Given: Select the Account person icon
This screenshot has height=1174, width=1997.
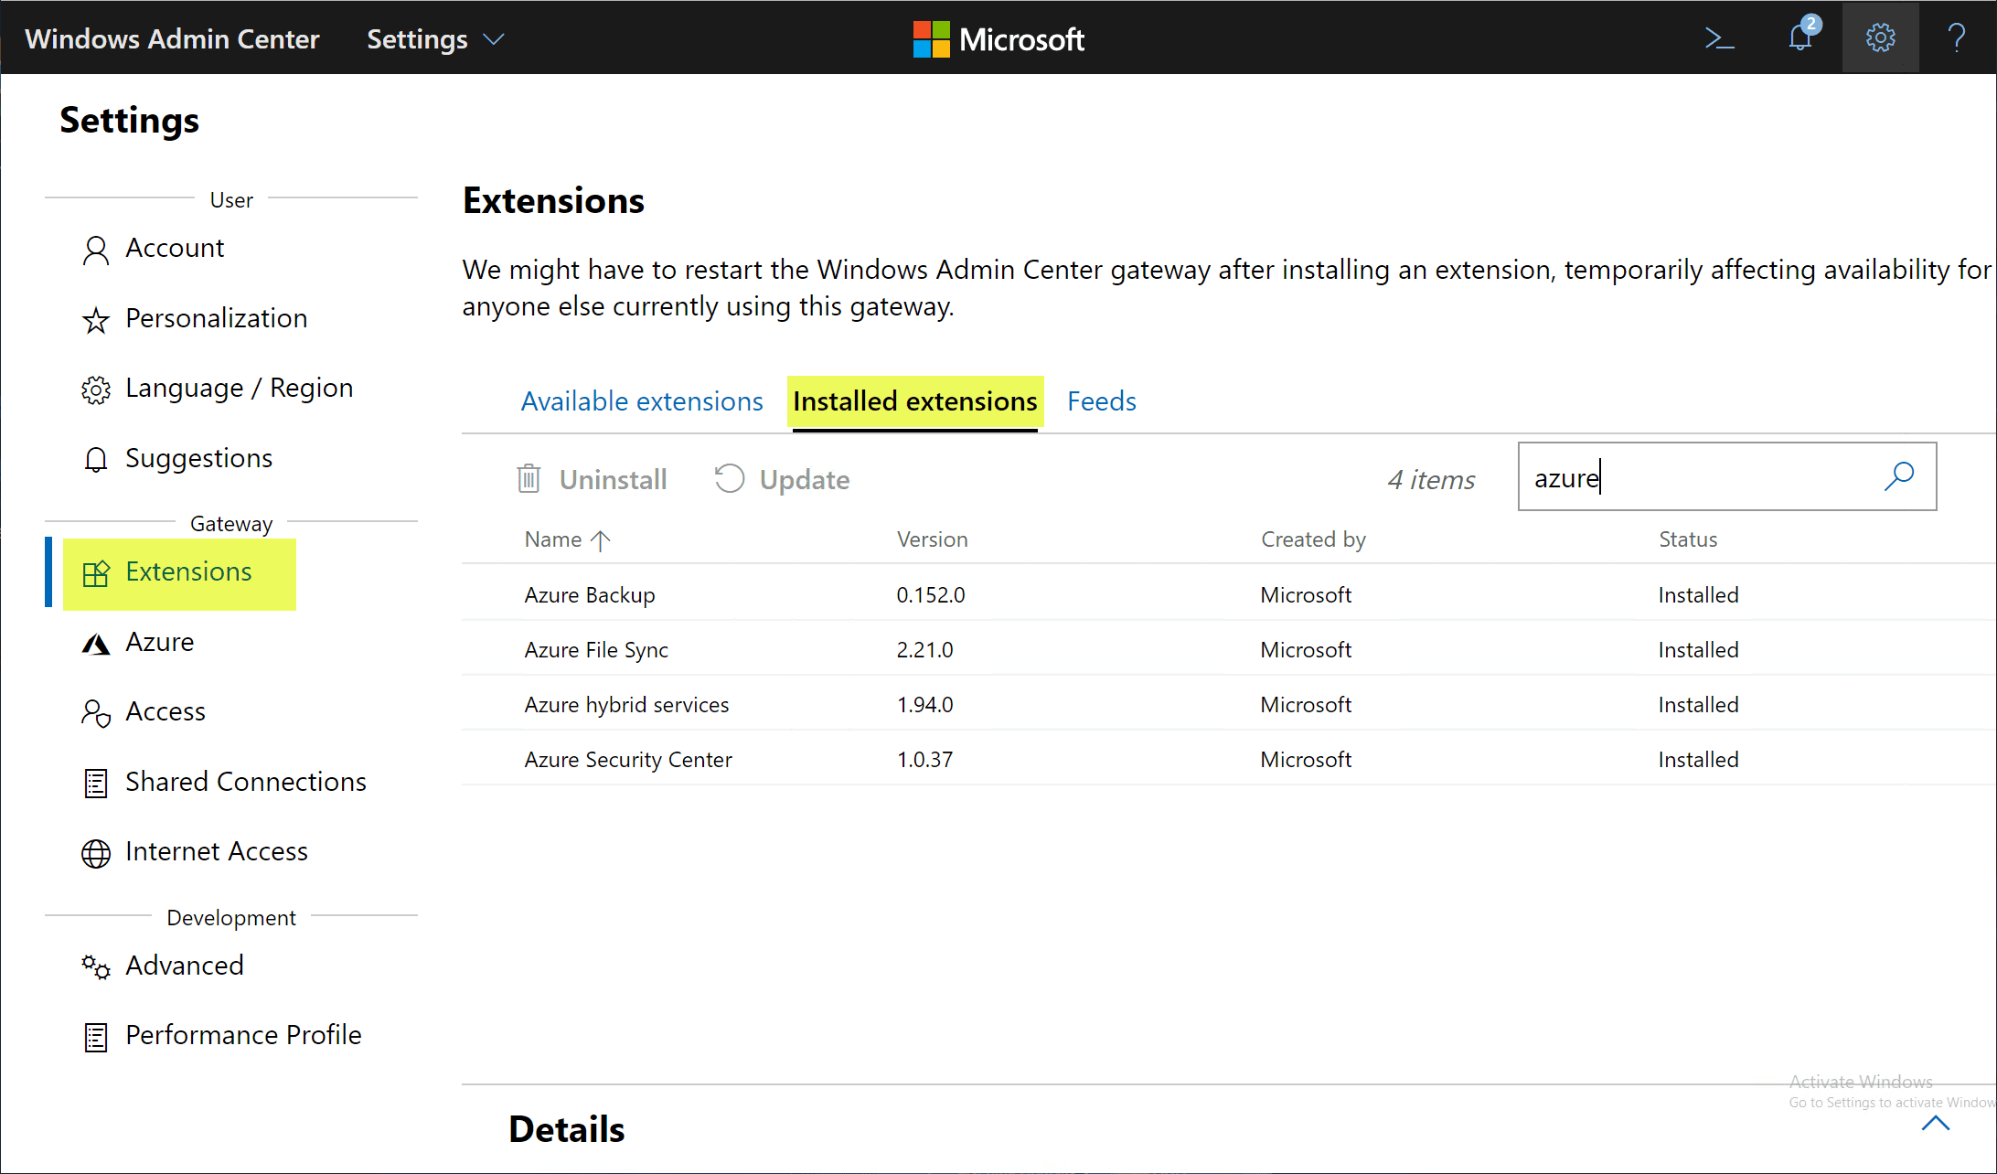Looking at the screenshot, I should pyautogui.click(x=96, y=249).
